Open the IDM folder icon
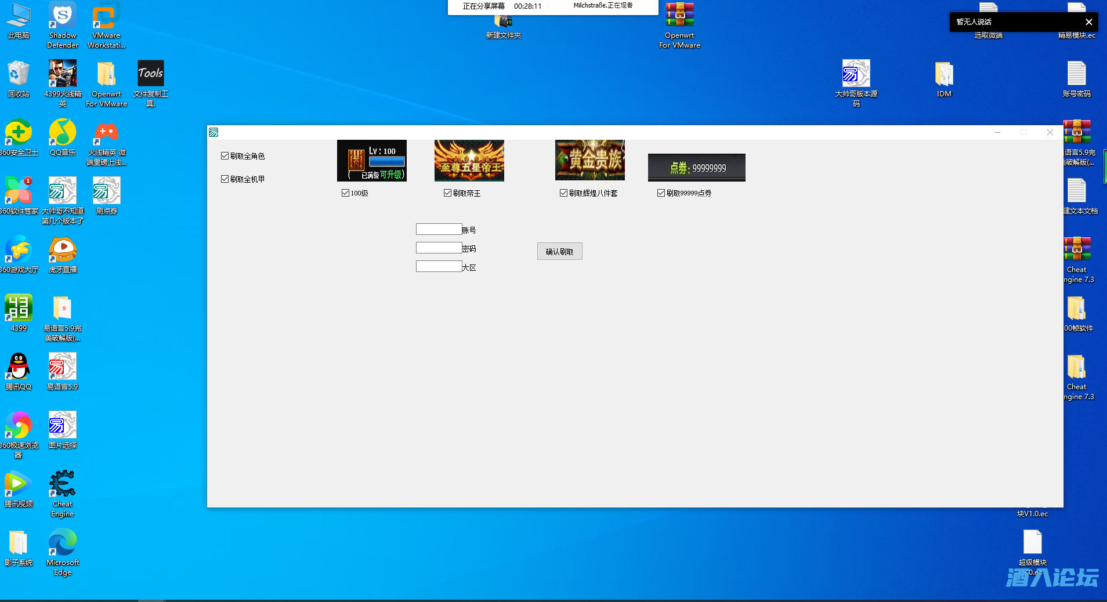The width and height of the screenshot is (1107, 602). (x=944, y=75)
